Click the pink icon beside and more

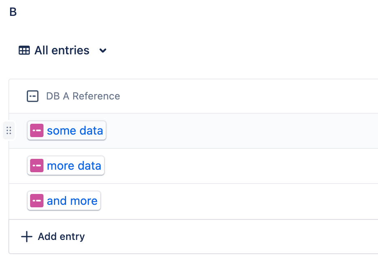(x=37, y=201)
